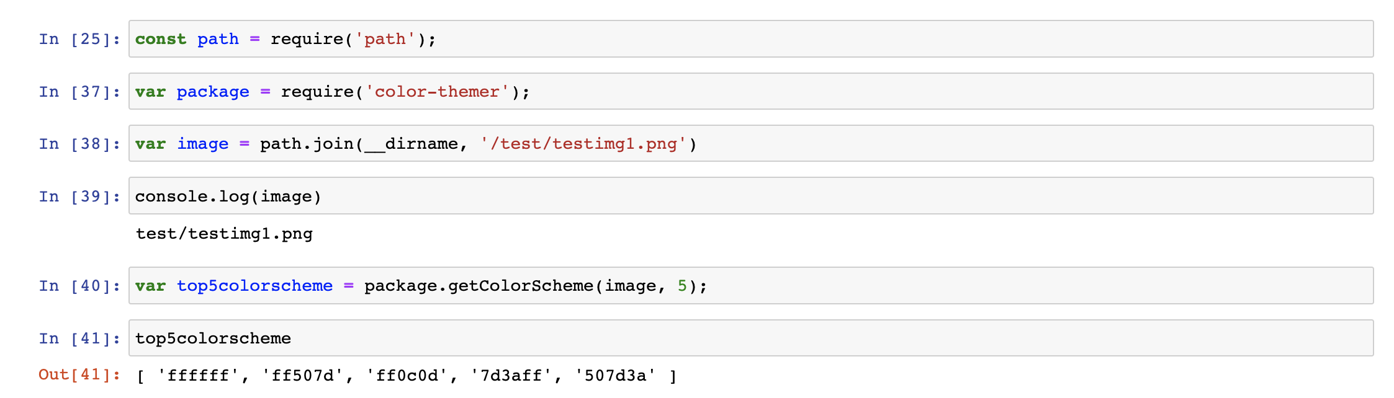Select the top5colorscheme input cell
Screen dimensions: 1394x398
click(x=751, y=338)
